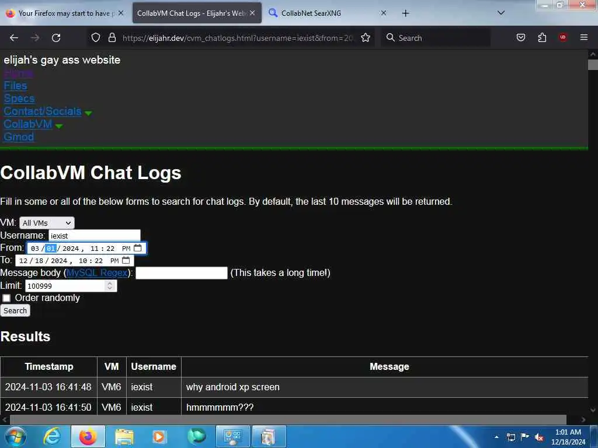Image resolution: width=598 pixels, height=448 pixels.
Task: Open the MySQL Regex link
Action: click(97, 273)
